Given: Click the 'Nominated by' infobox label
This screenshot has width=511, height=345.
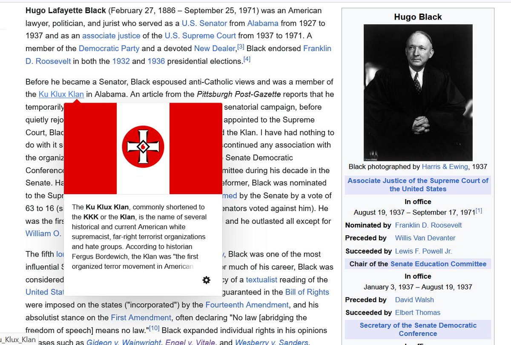Looking at the screenshot, I should click(x=368, y=225).
